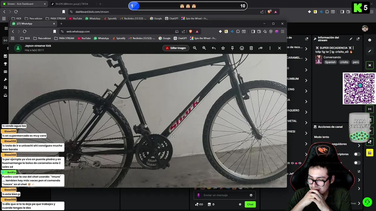Open the Kick dashboard profile avatar
This screenshot has height=211, width=376.
click(x=365, y=28)
